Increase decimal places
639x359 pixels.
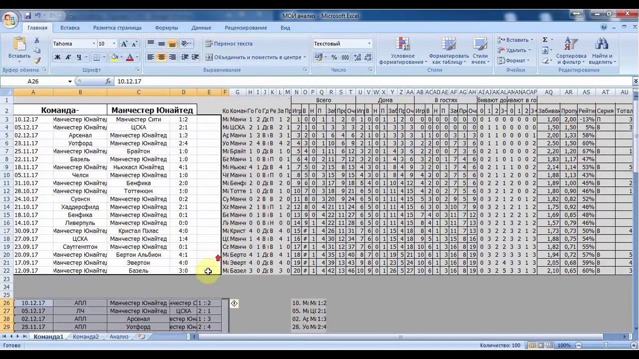(x=357, y=57)
